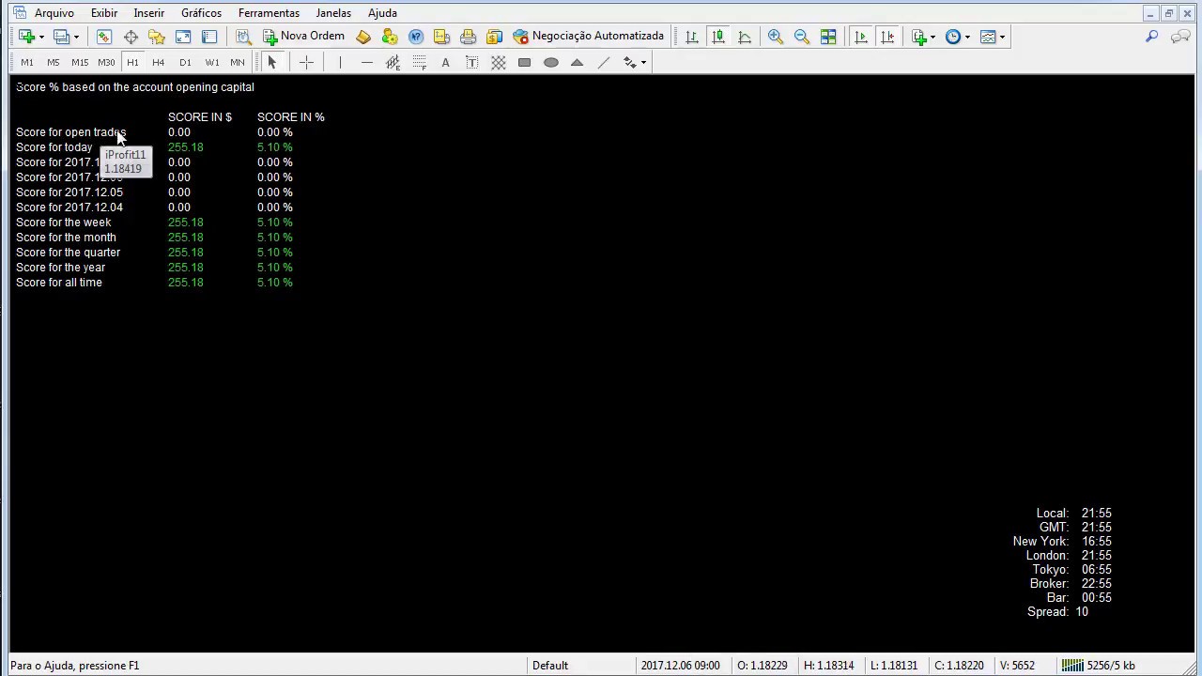Viewport: 1202px width, 676px height.
Task: Select the cursor arrow tool
Action: pyautogui.click(x=272, y=63)
